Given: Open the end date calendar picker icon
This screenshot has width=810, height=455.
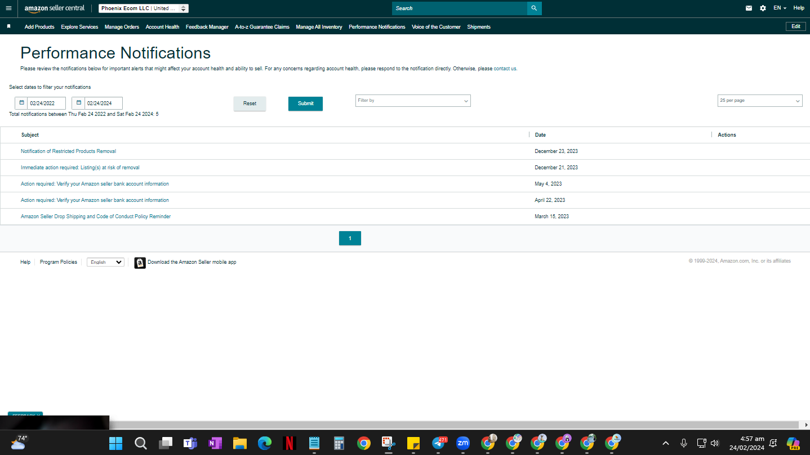Looking at the screenshot, I should (x=78, y=103).
